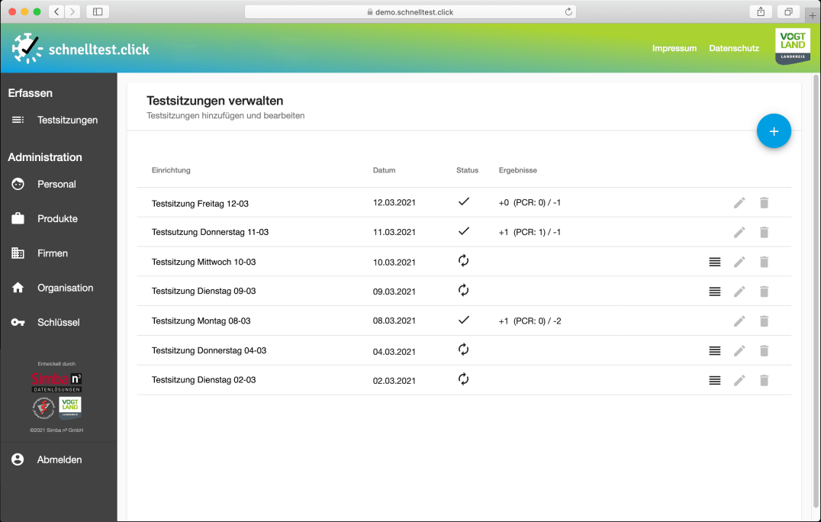Select the Produkte briefcase icon
Image resolution: width=821 pixels, height=522 pixels.
pos(17,218)
